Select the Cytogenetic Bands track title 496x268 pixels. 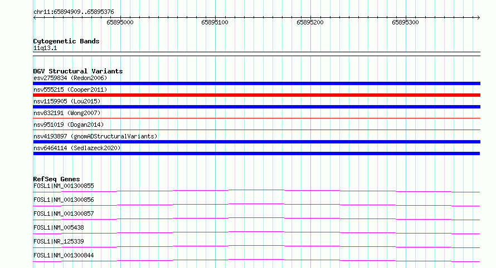66,41
